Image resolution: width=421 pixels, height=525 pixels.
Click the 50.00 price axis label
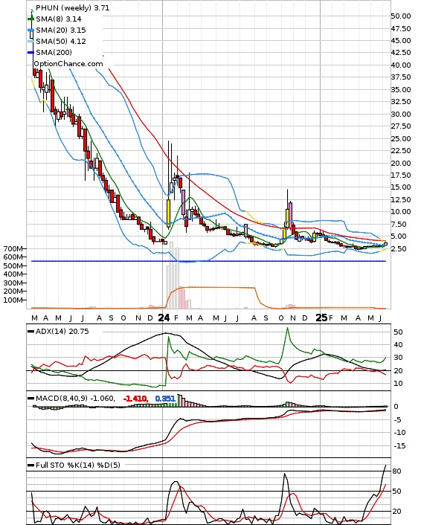401,16
